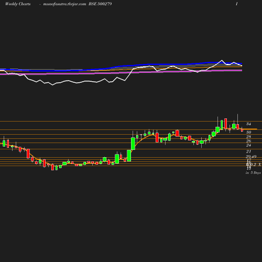Click the tallest green candlestick of the breakout week
The image size is (262, 262).
(x=133, y=144)
